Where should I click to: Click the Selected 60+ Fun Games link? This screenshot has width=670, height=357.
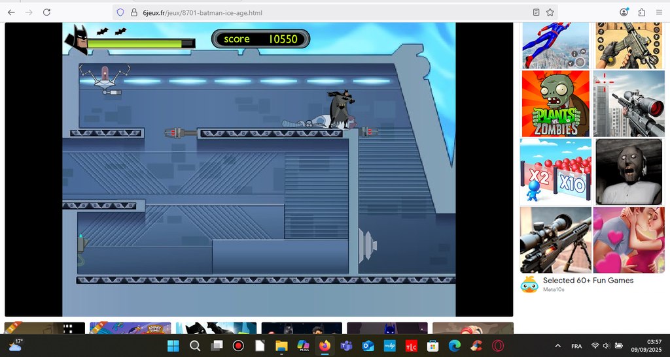(x=588, y=281)
